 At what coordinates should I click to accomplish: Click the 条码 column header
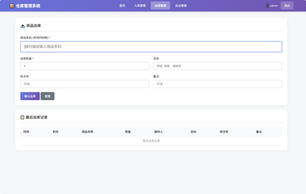[55, 132]
